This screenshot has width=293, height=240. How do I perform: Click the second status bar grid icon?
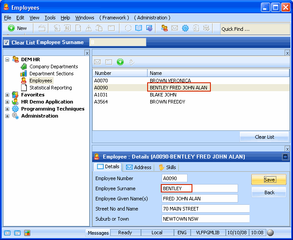[x=17, y=233]
